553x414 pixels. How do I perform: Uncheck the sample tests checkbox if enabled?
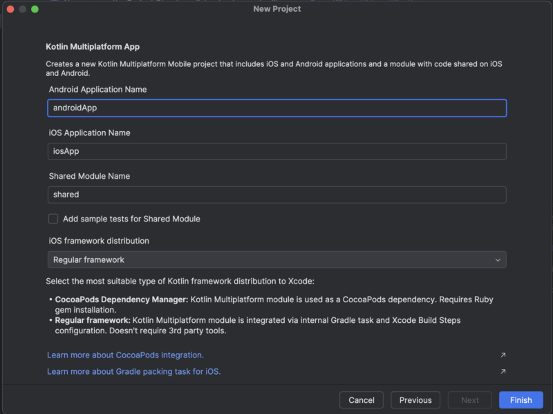[53, 218]
